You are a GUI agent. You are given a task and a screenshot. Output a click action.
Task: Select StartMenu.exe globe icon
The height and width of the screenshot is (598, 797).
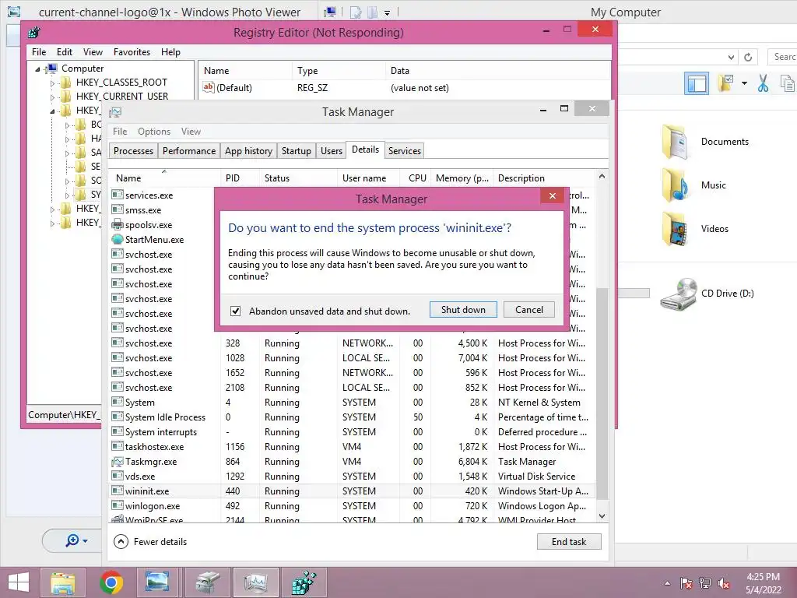[118, 239]
